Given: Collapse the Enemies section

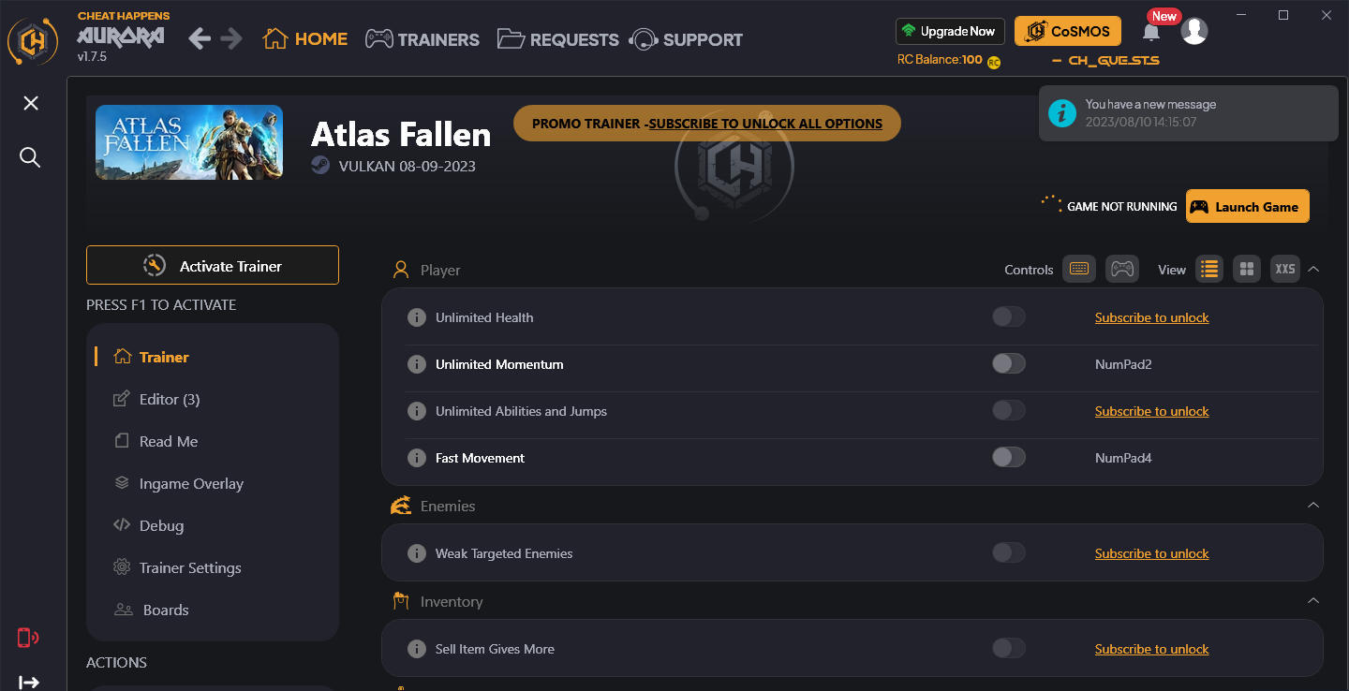Looking at the screenshot, I should click(x=1313, y=505).
